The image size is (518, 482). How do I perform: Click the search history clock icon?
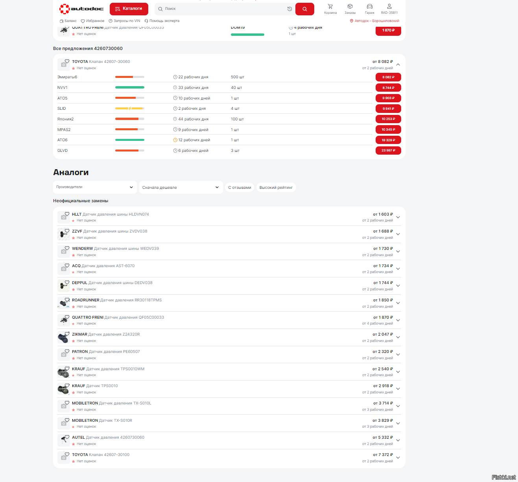(289, 9)
